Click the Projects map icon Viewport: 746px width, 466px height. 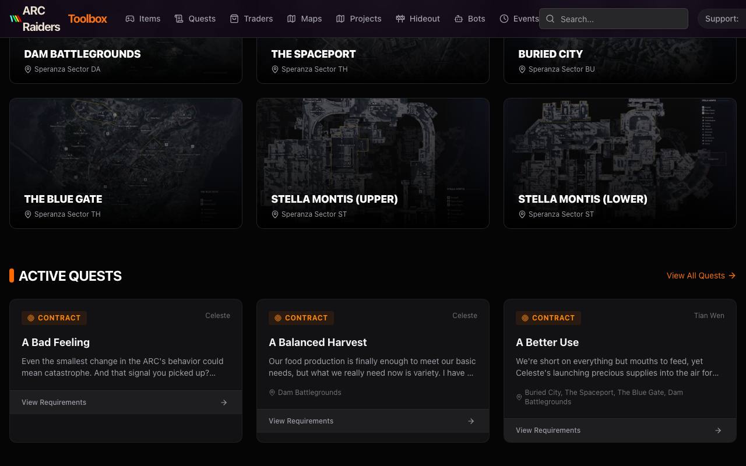pyautogui.click(x=340, y=19)
